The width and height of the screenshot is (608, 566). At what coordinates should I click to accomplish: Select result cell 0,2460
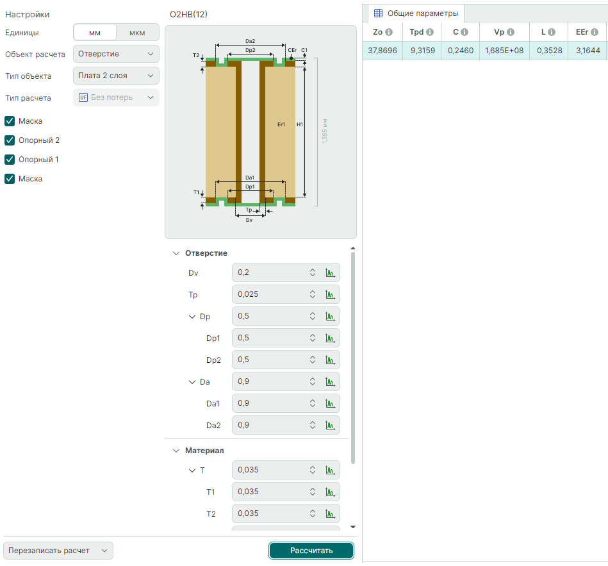pyautogui.click(x=460, y=51)
